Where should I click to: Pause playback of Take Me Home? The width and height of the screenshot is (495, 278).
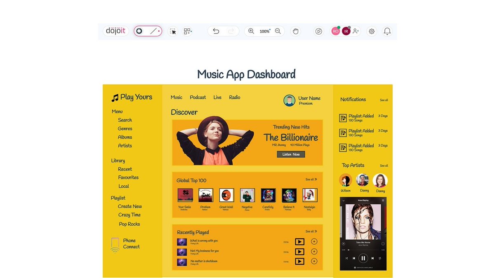tap(363, 258)
